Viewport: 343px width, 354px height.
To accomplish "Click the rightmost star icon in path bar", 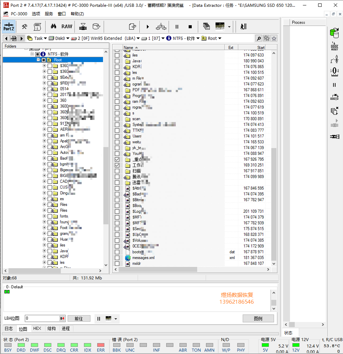I will point(274,39).
